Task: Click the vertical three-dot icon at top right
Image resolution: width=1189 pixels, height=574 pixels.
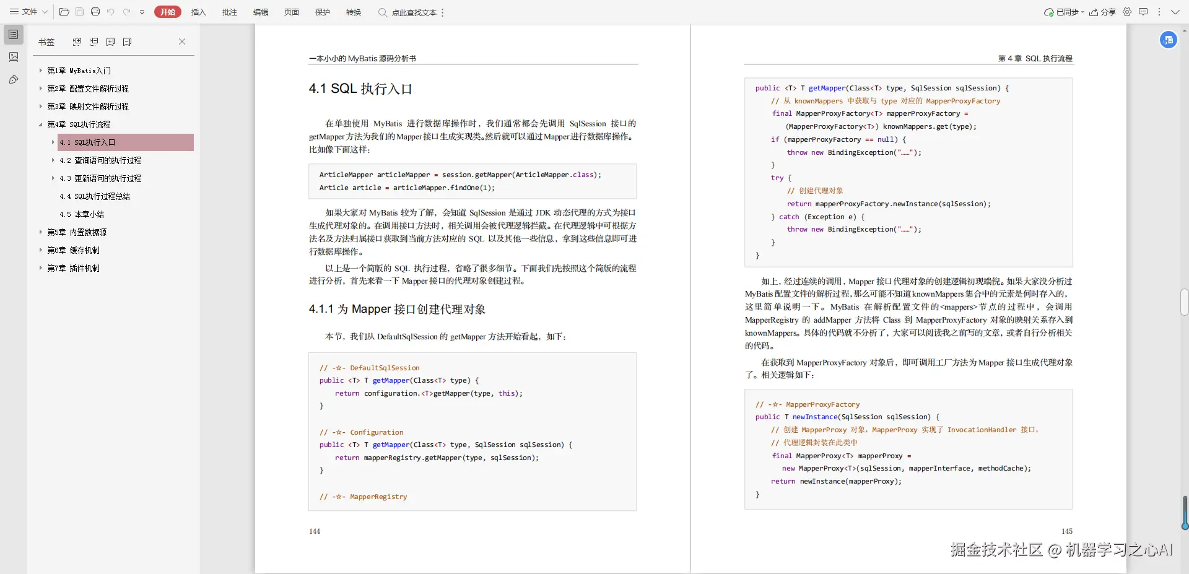Action: [x=1159, y=12]
